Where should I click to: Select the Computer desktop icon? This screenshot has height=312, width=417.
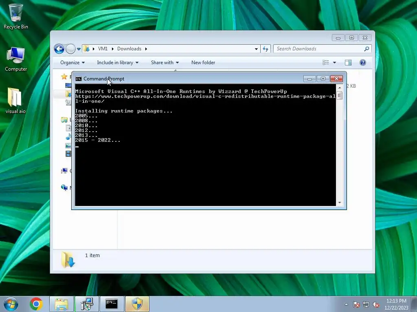coord(16,59)
